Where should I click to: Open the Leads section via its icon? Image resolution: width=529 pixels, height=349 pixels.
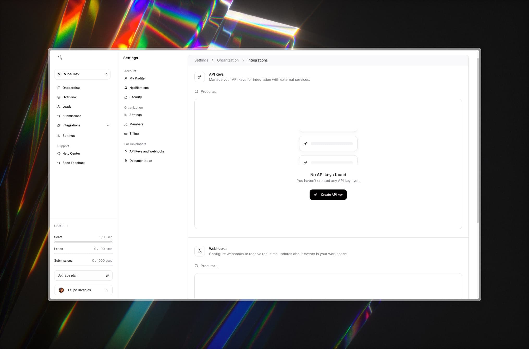pyautogui.click(x=59, y=106)
